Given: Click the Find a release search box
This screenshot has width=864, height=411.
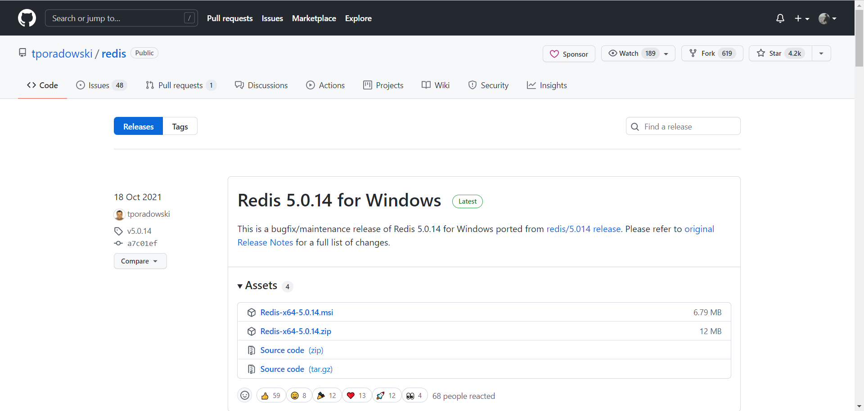Looking at the screenshot, I should 683,126.
